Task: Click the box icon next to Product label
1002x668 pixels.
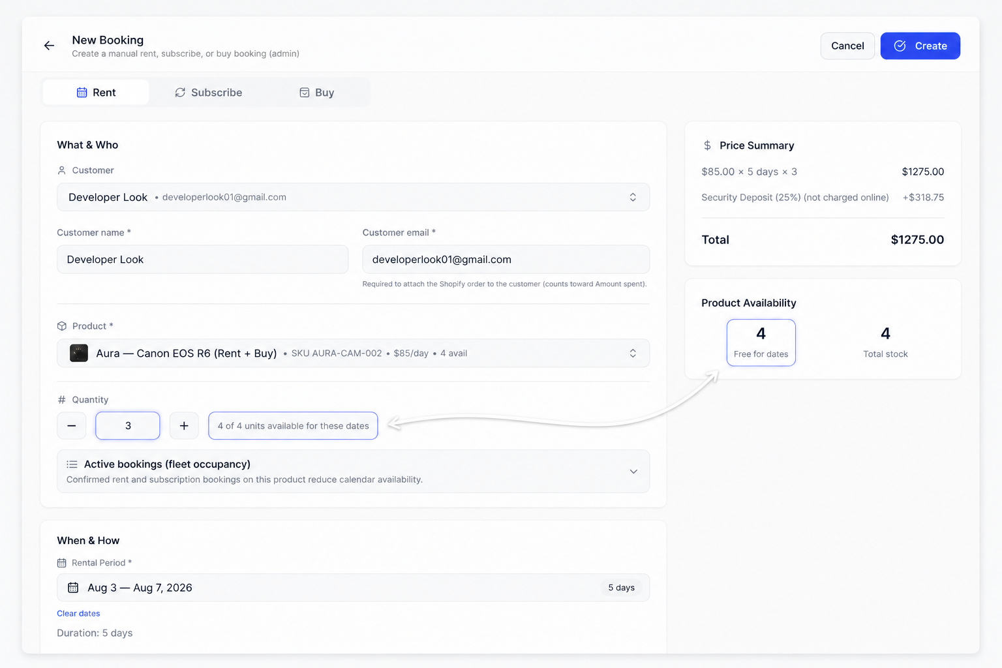Action: [62, 326]
